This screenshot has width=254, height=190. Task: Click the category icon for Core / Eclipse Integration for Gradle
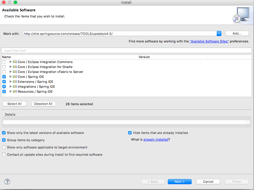click(x=15, y=67)
